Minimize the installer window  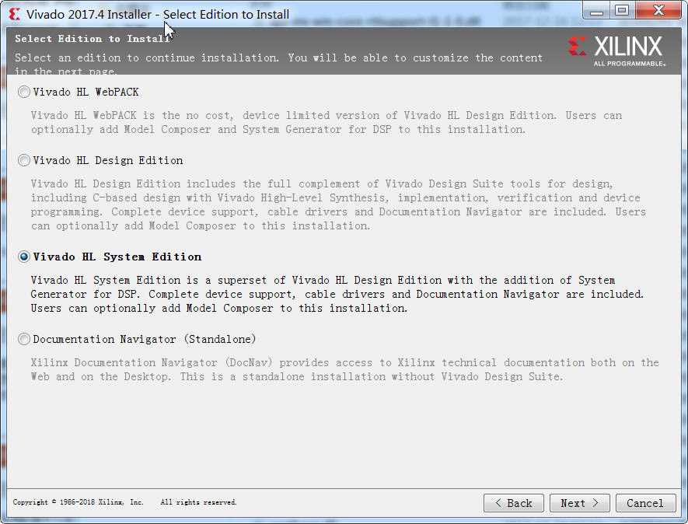pyautogui.click(x=596, y=11)
